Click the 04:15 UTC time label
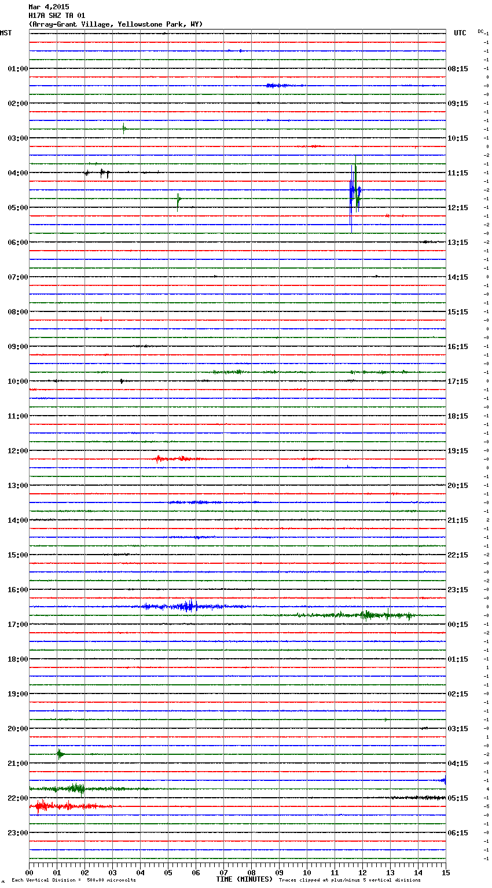This screenshot has width=492, height=888. click(458, 764)
